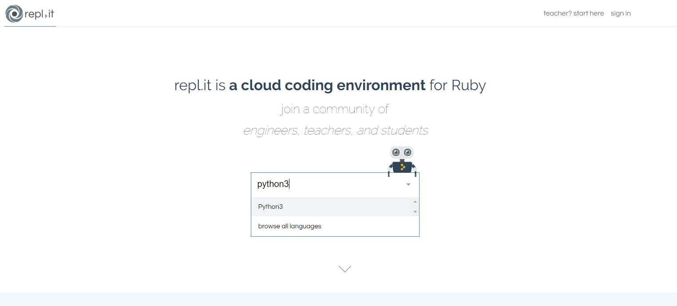Click the "engineers, teachers, and students" text
The height and width of the screenshot is (306, 677).
click(336, 131)
